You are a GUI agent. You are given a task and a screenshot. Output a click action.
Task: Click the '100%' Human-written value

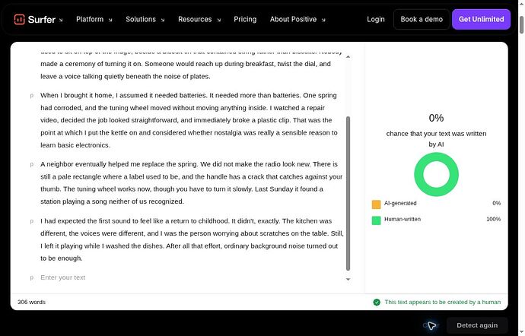494,219
